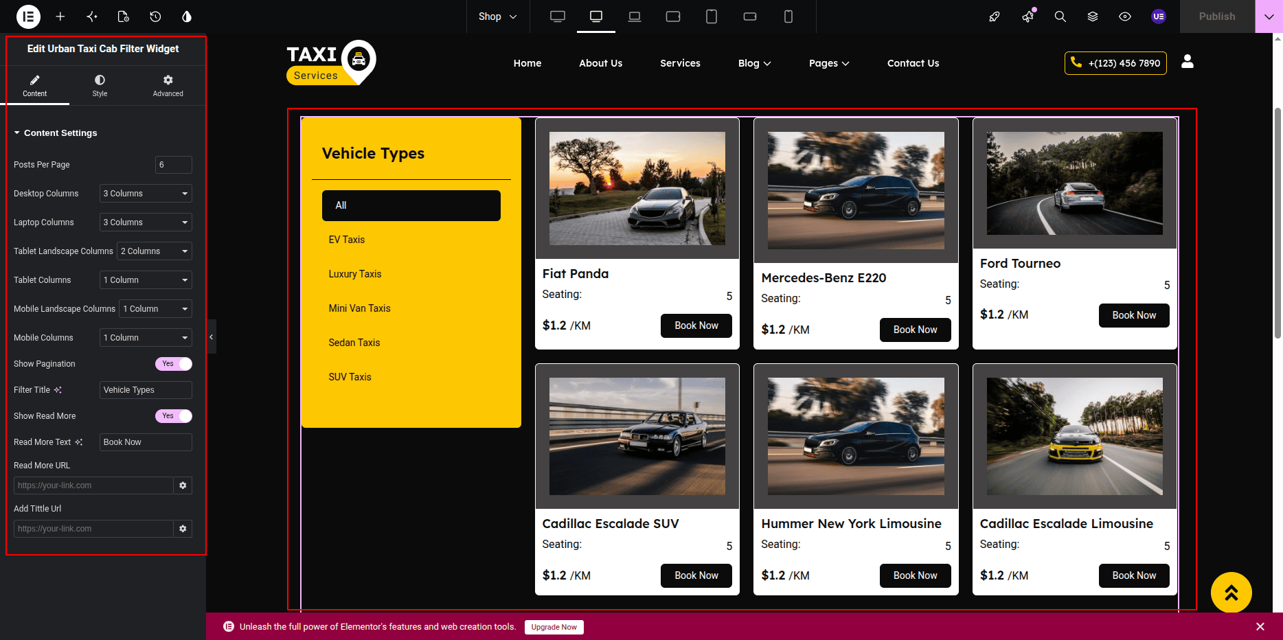
Task: Click the Posts Per Page number field
Action: 174,165
